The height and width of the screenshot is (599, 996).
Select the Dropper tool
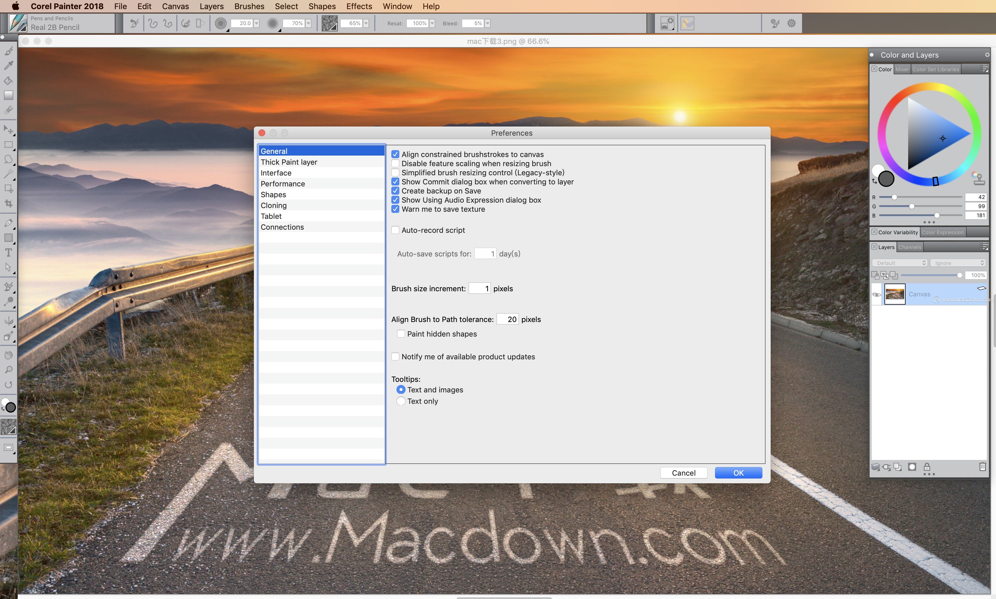(9, 65)
